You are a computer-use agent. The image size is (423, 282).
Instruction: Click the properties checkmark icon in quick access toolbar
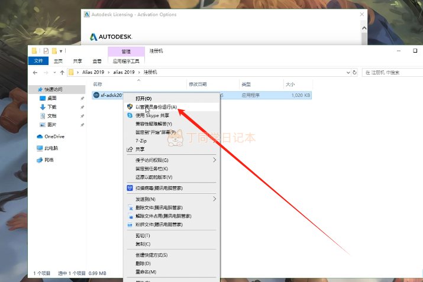coord(46,51)
